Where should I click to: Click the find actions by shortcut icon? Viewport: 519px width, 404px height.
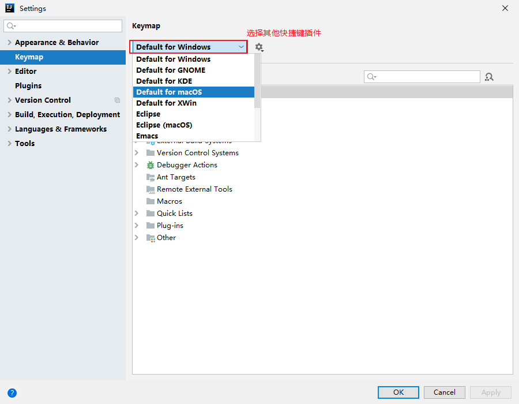point(489,77)
